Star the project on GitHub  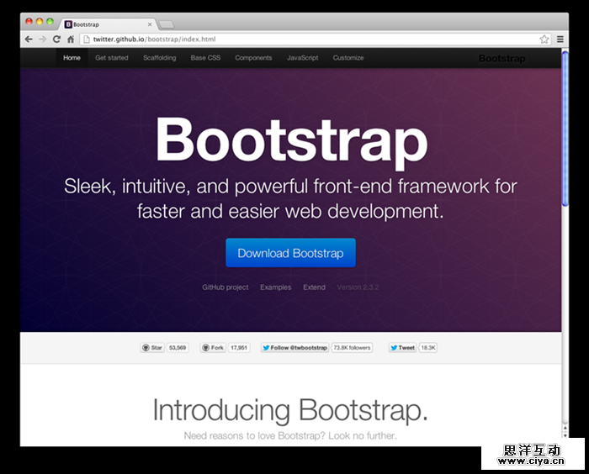(152, 347)
